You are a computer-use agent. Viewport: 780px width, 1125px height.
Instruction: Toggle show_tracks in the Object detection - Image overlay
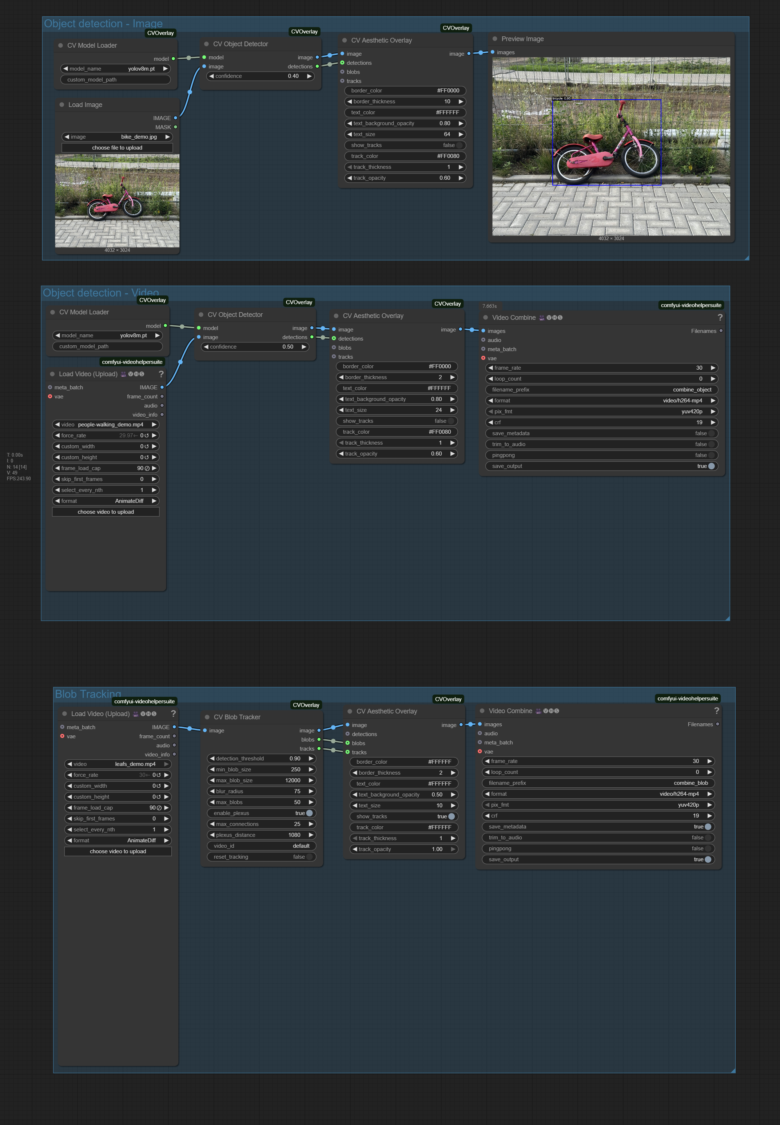405,145
